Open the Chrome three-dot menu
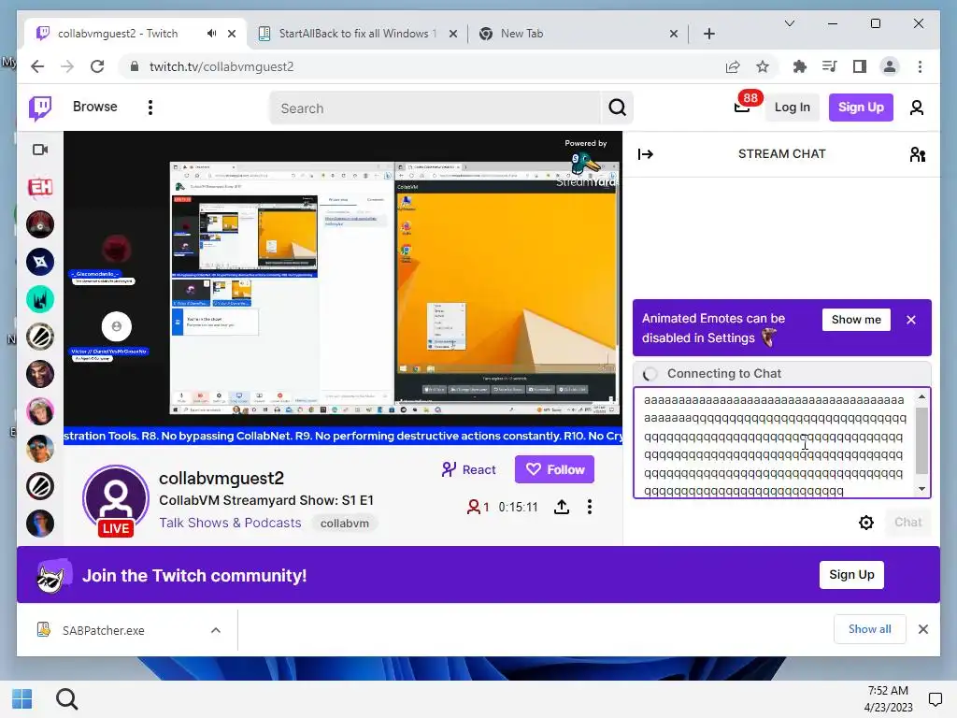Image resolution: width=957 pixels, height=718 pixels. 920,66
